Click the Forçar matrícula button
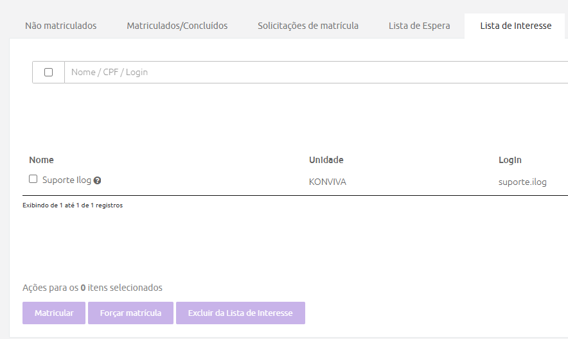 [x=130, y=313]
